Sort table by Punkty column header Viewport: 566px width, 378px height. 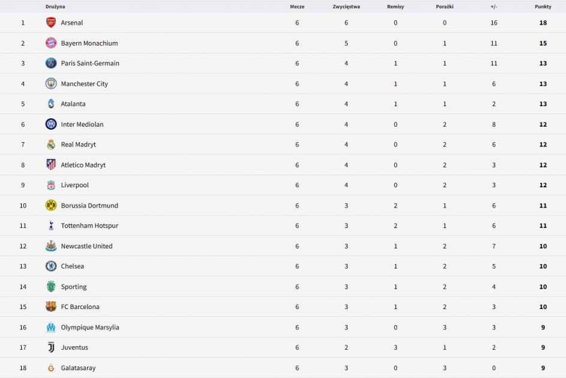(543, 7)
